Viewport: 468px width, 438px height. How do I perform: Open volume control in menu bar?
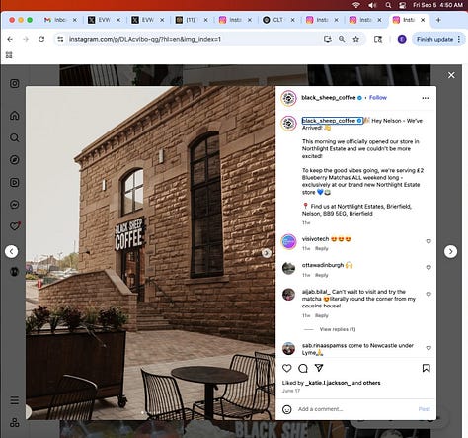pyautogui.click(x=372, y=5)
